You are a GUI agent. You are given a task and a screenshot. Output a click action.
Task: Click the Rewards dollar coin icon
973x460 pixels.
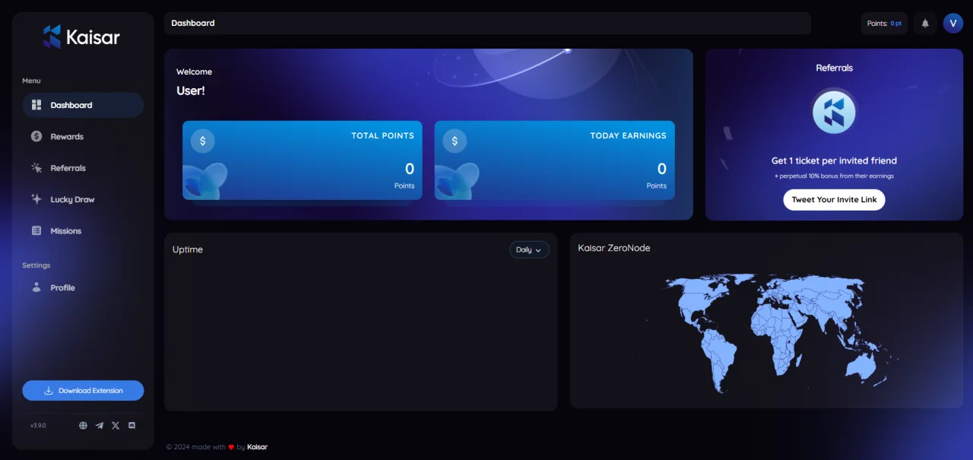36,136
